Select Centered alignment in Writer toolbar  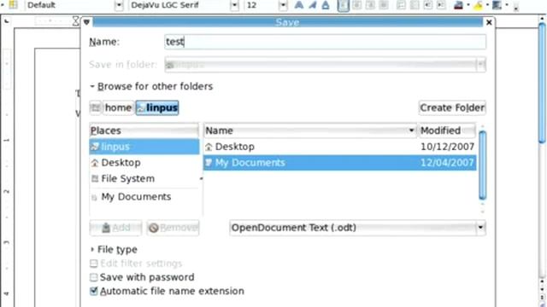[x=357, y=5]
